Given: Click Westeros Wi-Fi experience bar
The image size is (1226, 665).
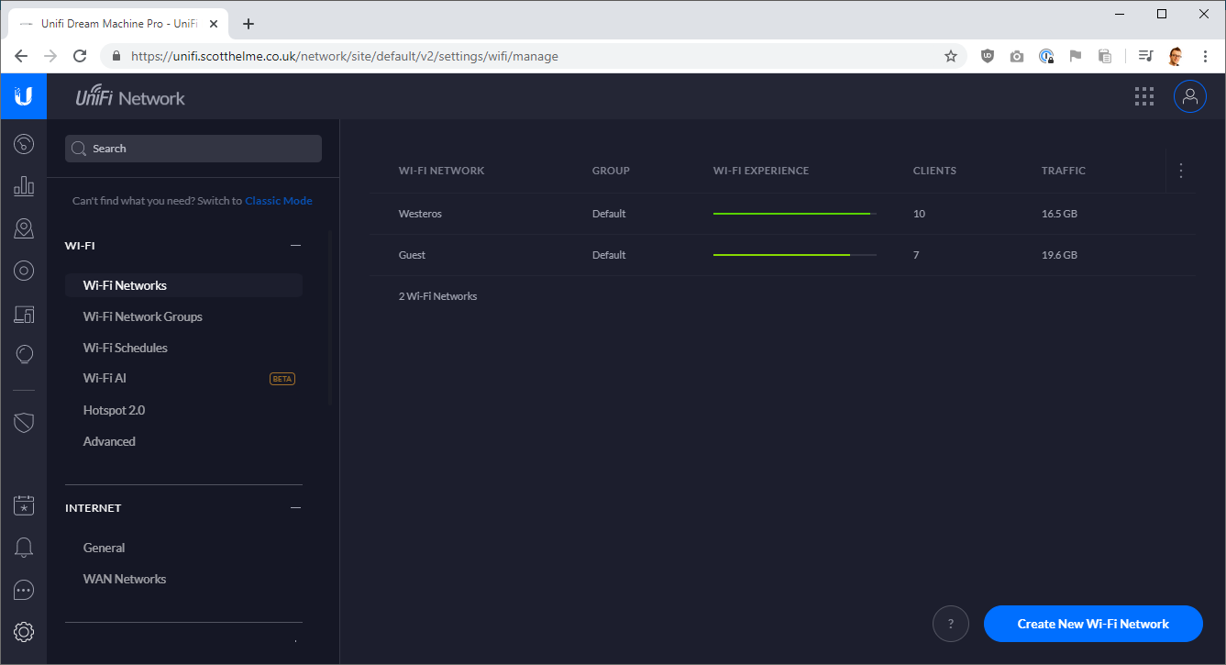Looking at the screenshot, I should pos(795,214).
